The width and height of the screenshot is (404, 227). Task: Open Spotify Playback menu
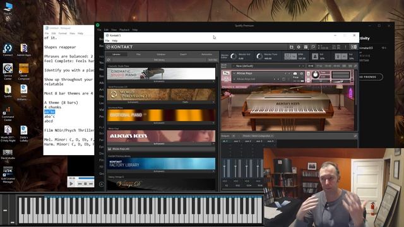click(124, 30)
